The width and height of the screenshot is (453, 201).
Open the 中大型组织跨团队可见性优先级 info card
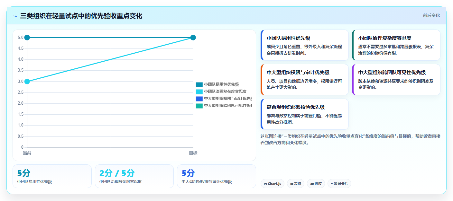396,80
